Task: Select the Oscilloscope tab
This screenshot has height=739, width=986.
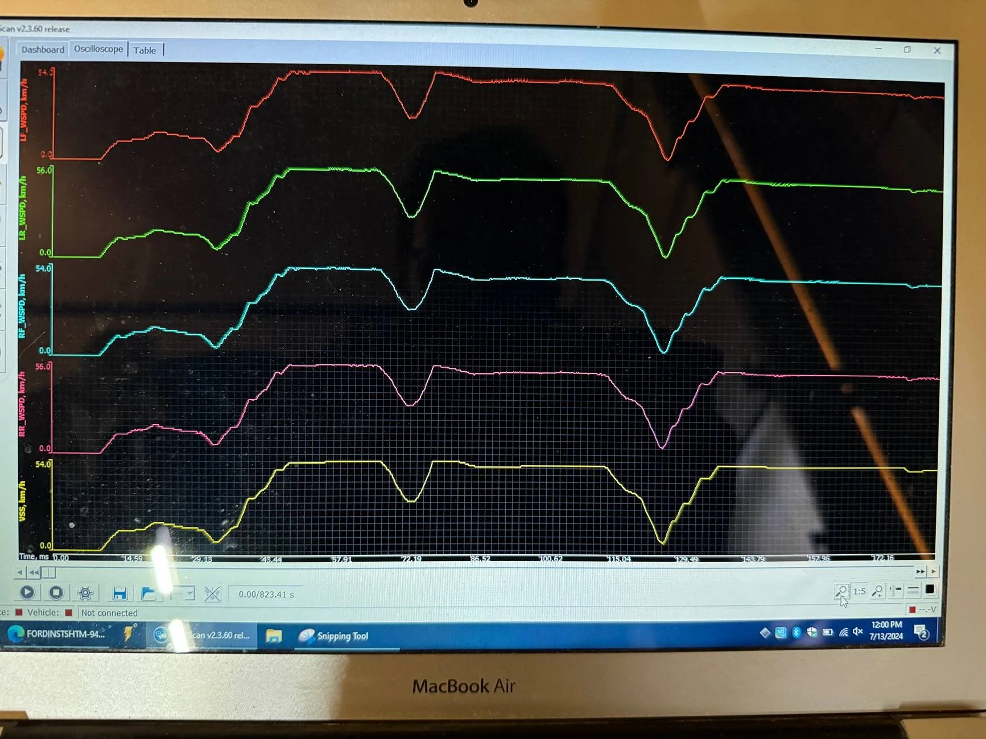Action: tap(98, 49)
